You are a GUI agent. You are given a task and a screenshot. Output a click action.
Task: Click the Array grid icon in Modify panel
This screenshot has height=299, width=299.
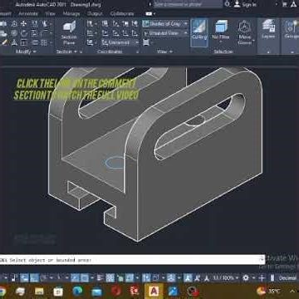[x=44, y=42]
